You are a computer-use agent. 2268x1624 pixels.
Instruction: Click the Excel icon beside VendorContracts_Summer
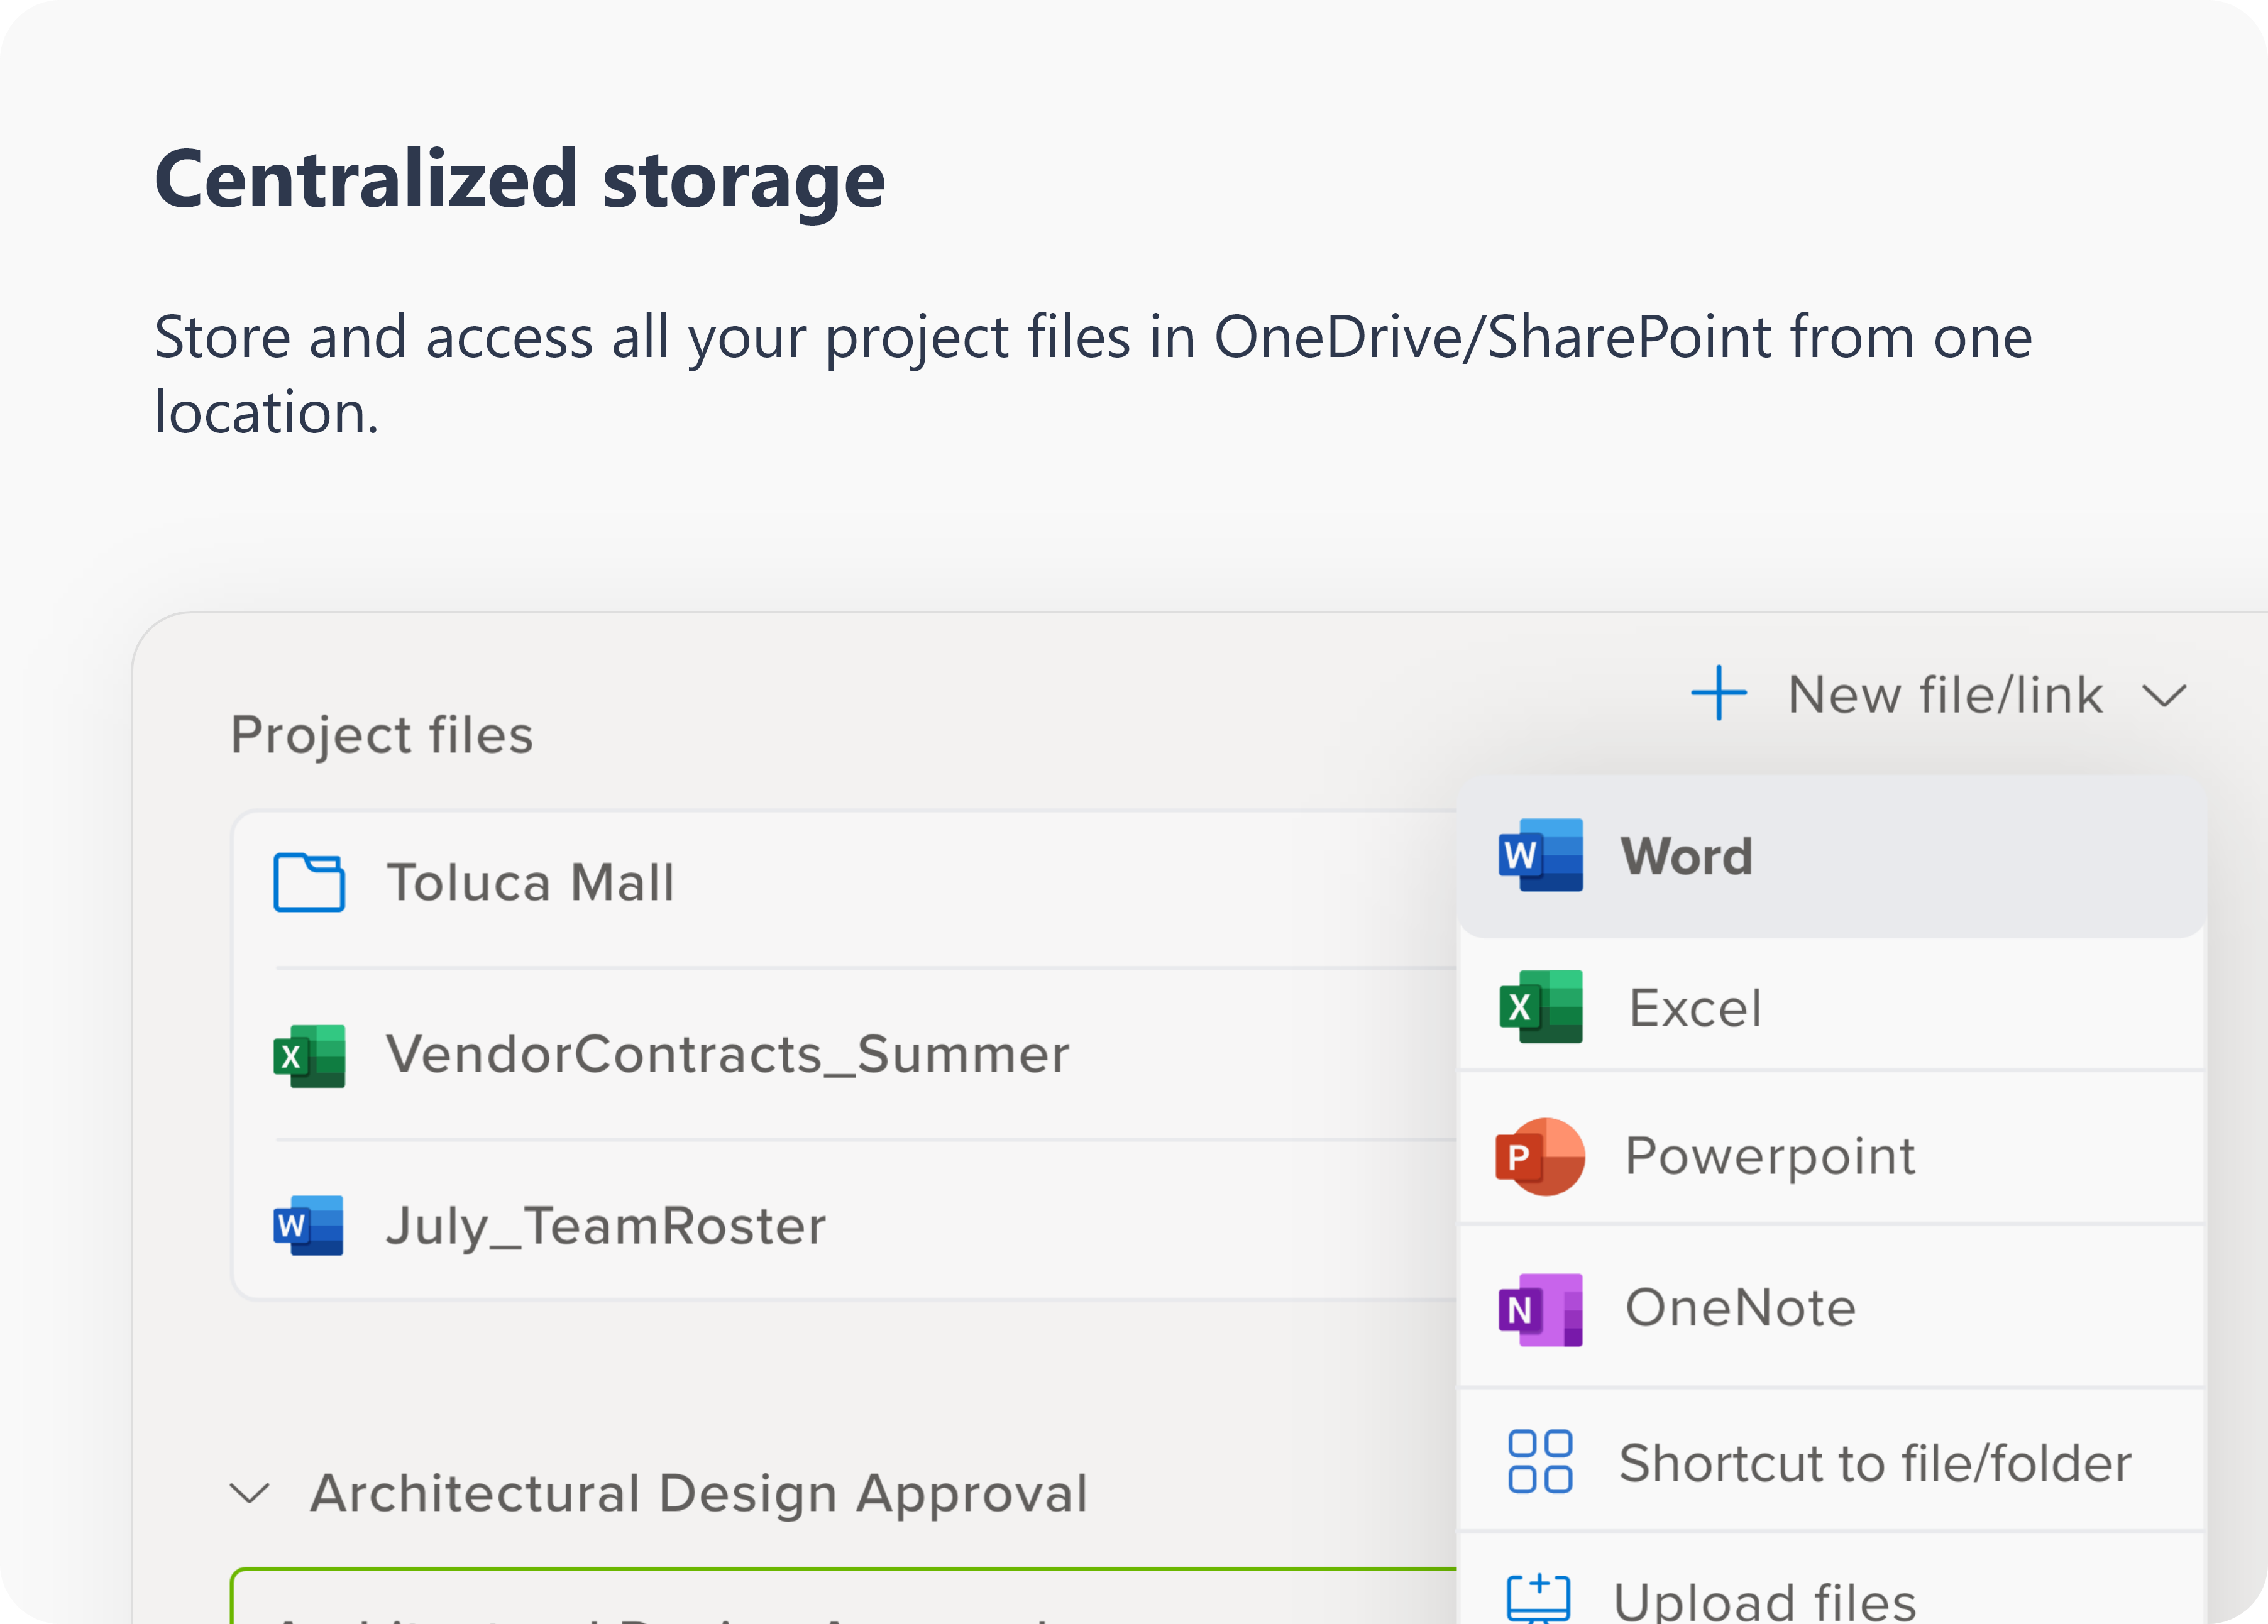pos(309,1056)
